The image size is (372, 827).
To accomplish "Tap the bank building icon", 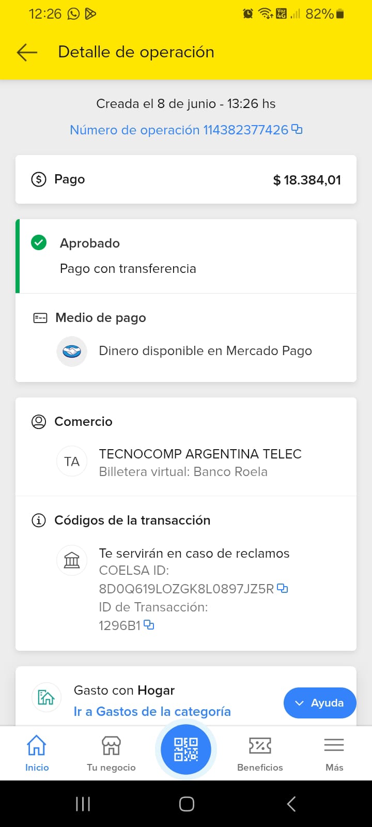I will [x=72, y=560].
